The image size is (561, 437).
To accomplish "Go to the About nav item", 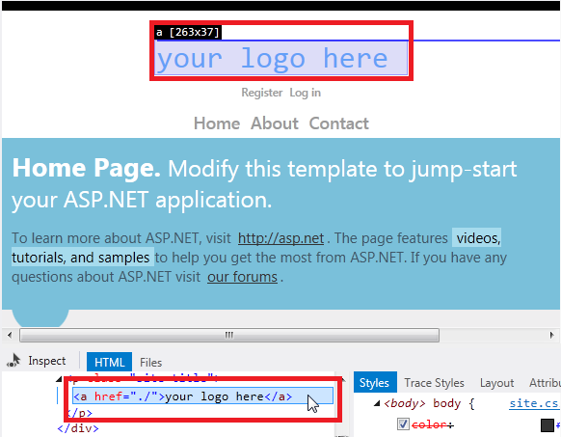I will coord(275,123).
